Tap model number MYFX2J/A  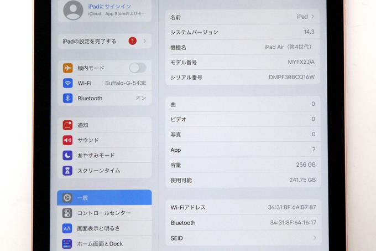click(301, 62)
